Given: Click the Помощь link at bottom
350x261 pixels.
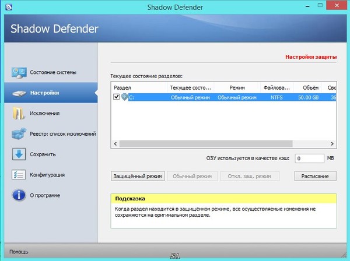Looking at the screenshot, I should [19, 252].
